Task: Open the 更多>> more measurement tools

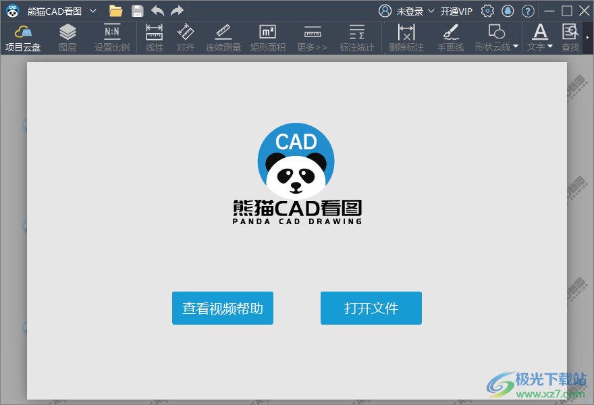Action: pyautogui.click(x=312, y=38)
